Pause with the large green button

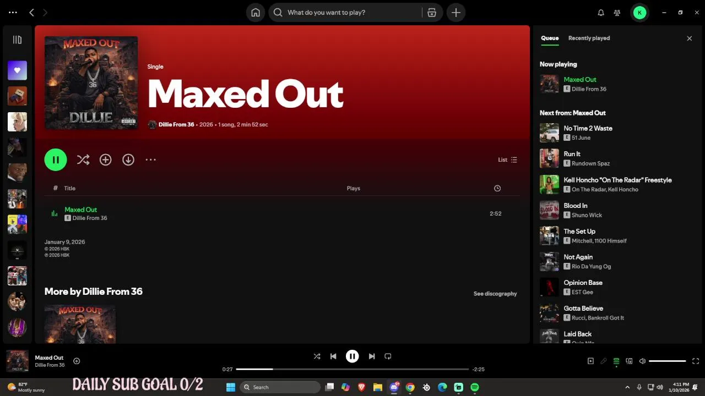tap(56, 159)
